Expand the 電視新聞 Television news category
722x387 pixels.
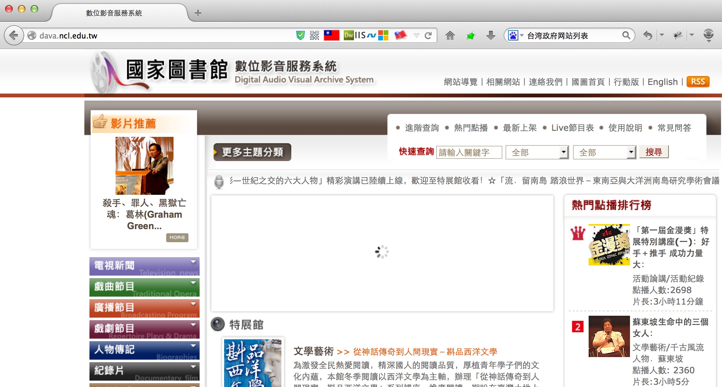(145, 266)
